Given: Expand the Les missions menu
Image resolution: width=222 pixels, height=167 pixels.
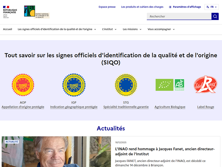Looking at the screenshot, I should (132, 29).
